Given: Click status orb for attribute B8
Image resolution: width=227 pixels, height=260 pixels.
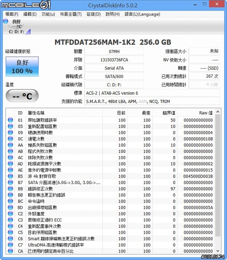Looking at the screenshot, I should pyautogui.click(x=11, y=188).
